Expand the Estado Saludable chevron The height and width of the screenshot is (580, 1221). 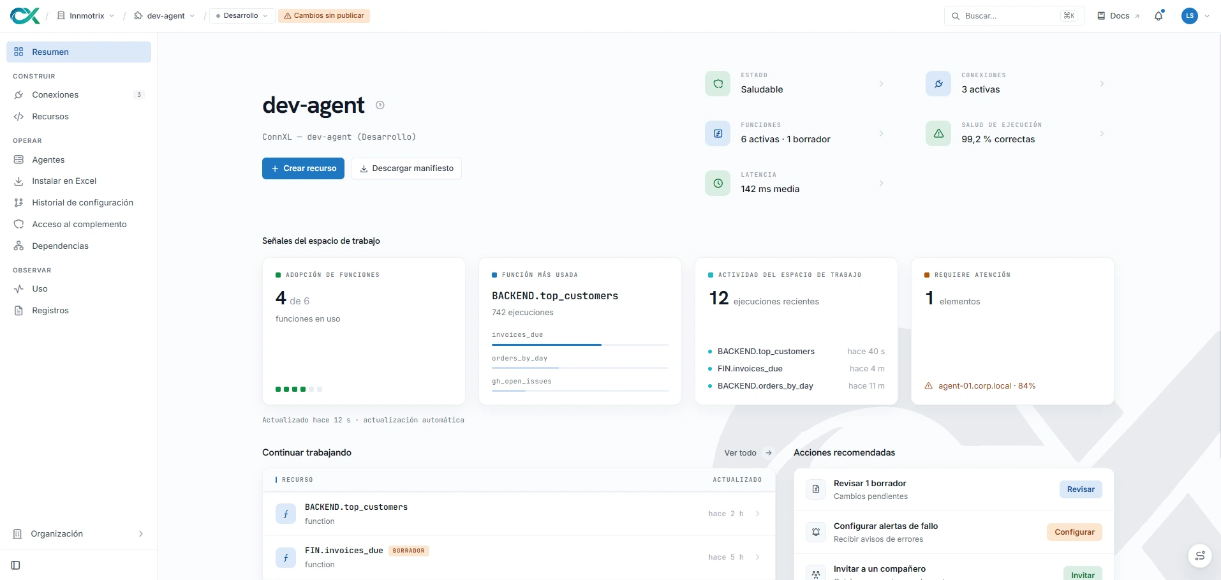click(881, 84)
